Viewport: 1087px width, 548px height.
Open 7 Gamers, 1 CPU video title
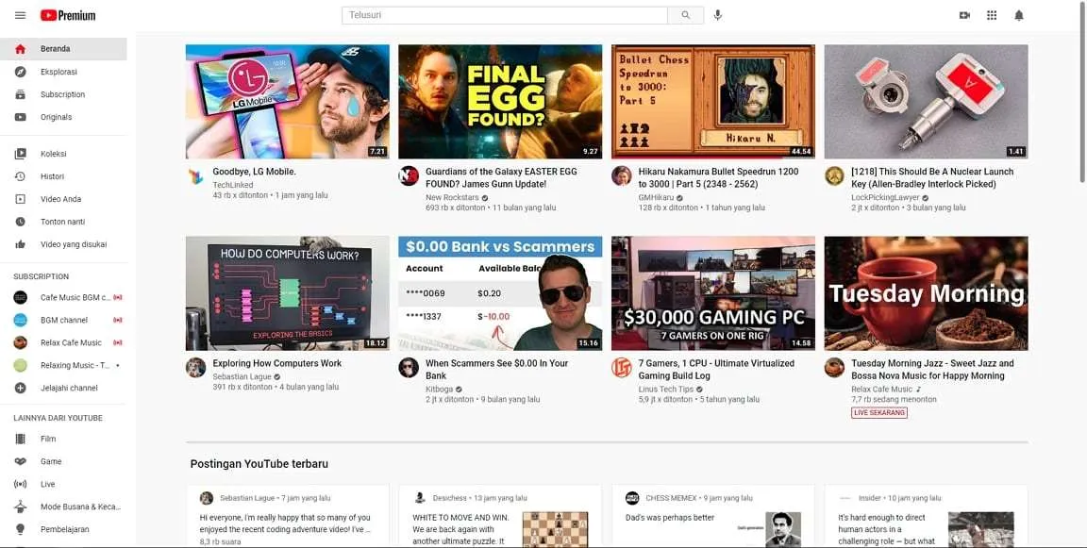pyautogui.click(x=716, y=370)
